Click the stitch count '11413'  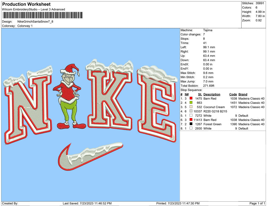point(198,120)
